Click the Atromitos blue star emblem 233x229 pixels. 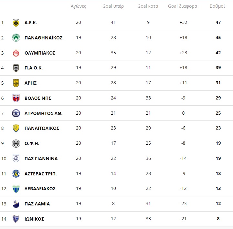click(x=16, y=113)
